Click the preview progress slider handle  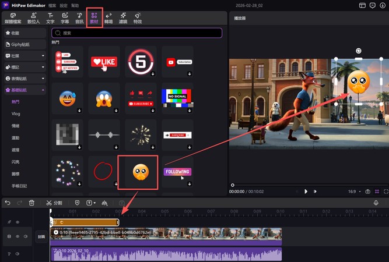click(233, 185)
